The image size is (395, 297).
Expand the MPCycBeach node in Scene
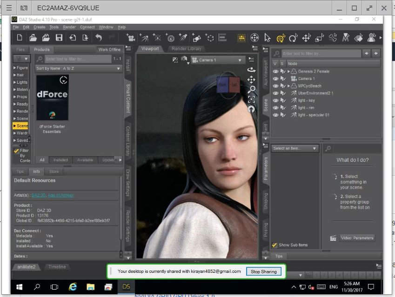(x=289, y=86)
